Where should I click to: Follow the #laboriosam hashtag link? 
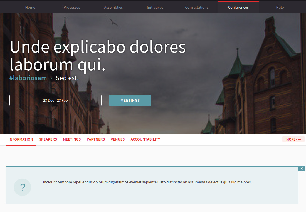28,78
